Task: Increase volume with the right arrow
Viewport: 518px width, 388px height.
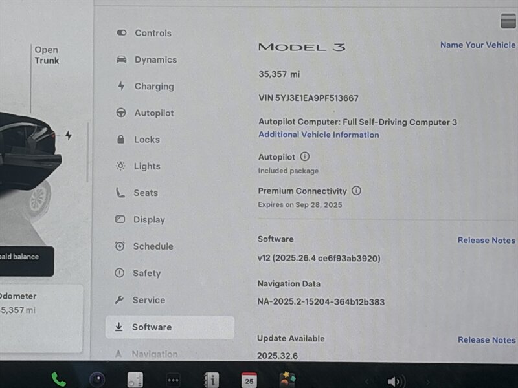Action: coord(428,382)
